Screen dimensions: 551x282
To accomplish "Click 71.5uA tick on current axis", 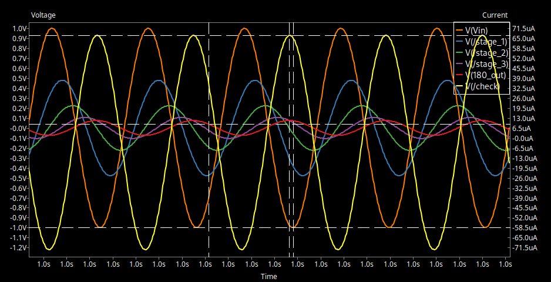I will [523, 28].
